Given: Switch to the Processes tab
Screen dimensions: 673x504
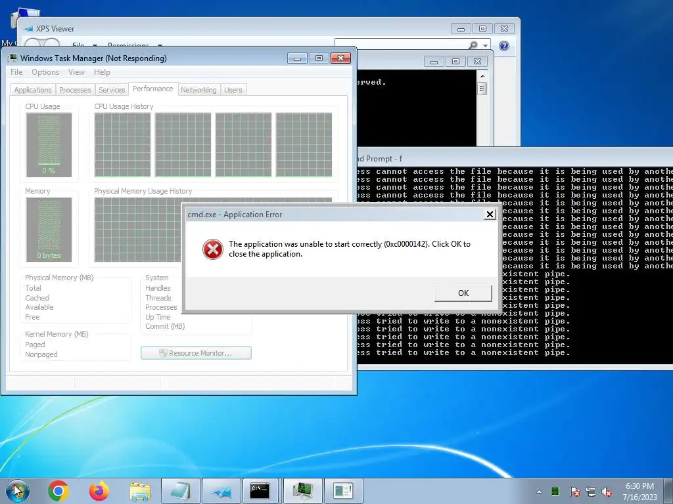Looking at the screenshot, I should click(75, 89).
